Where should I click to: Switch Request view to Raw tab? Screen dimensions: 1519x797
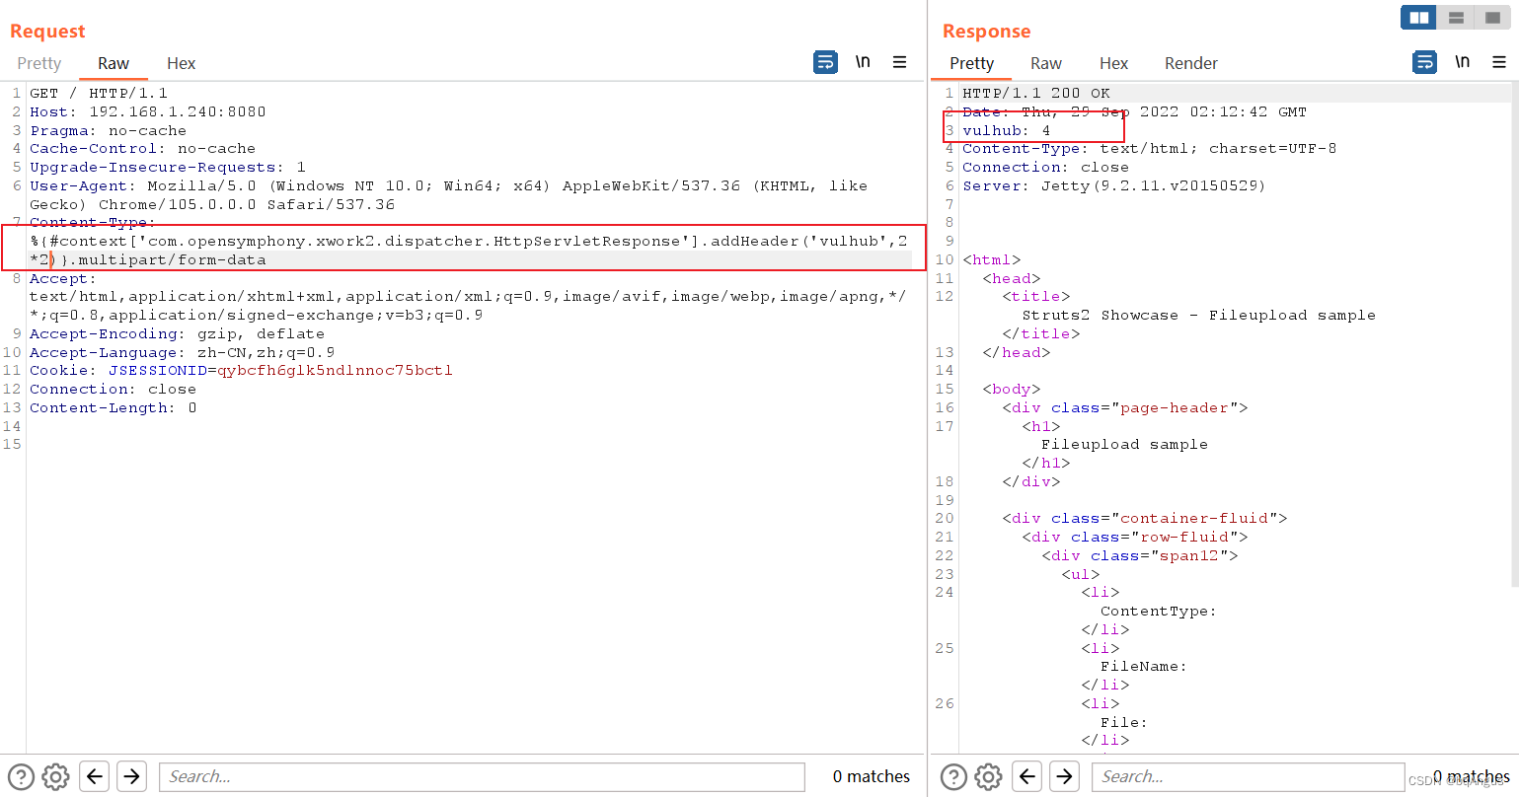pyautogui.click(x=114, y=63)
